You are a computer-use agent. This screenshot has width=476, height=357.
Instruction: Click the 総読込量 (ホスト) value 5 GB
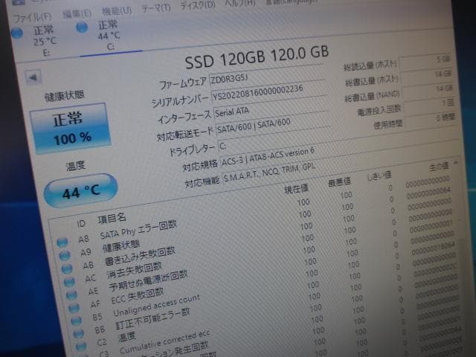(425, 61)
